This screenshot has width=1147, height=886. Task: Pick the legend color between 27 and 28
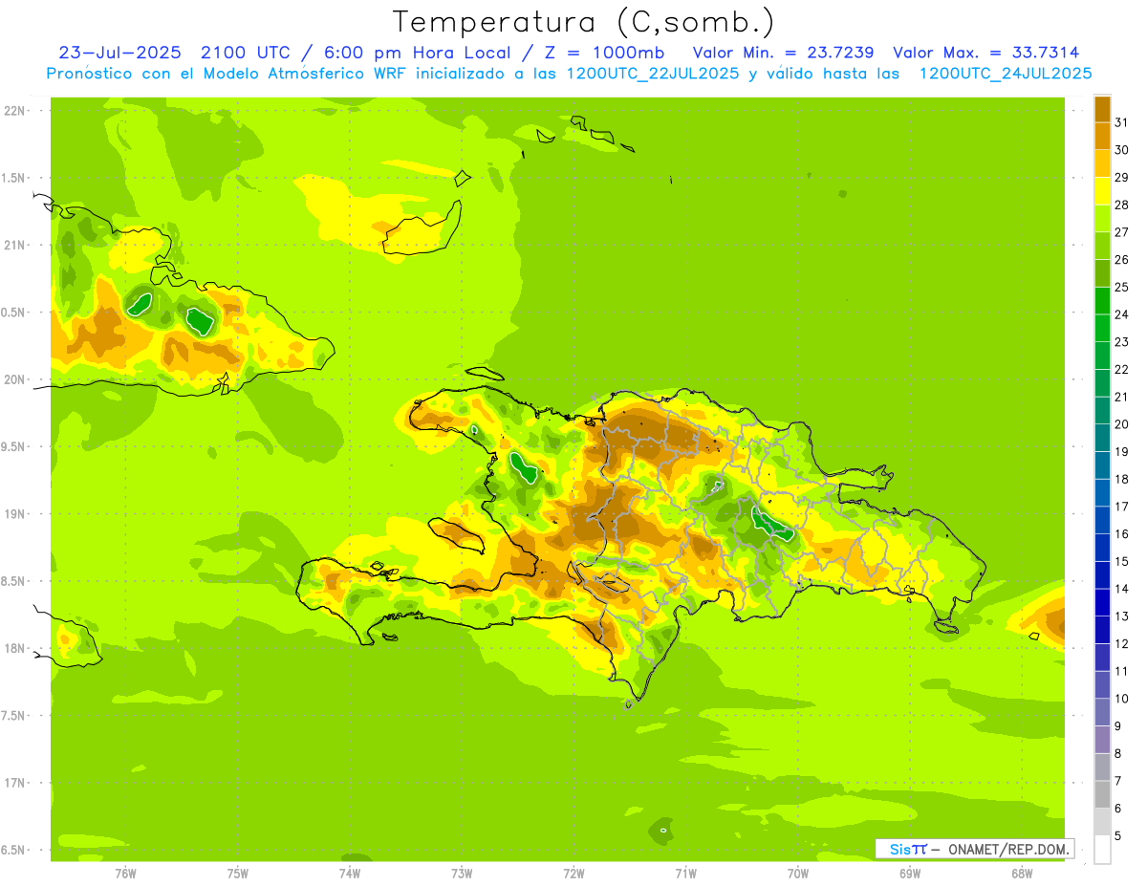(1102, 218)
